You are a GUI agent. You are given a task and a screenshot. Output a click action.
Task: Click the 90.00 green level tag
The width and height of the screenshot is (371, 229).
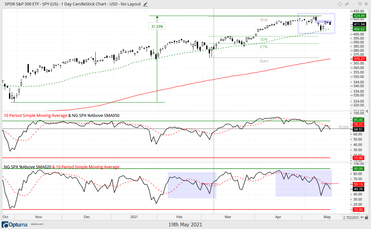tap(358, 169)
